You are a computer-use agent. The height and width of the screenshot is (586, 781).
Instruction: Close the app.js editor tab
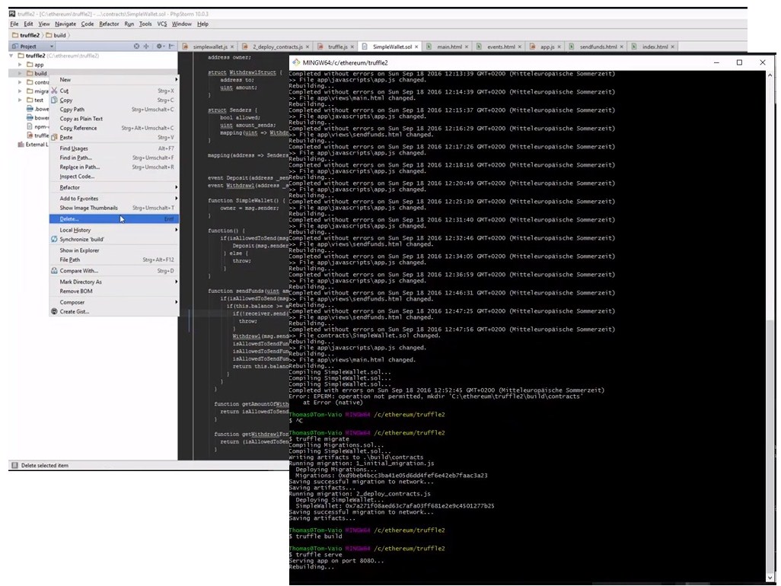coord(559,46)
